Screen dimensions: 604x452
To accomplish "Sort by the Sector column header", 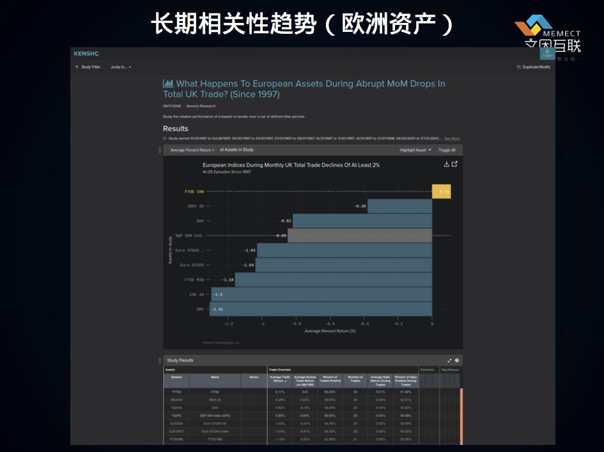I will click(x=254, y=380).
